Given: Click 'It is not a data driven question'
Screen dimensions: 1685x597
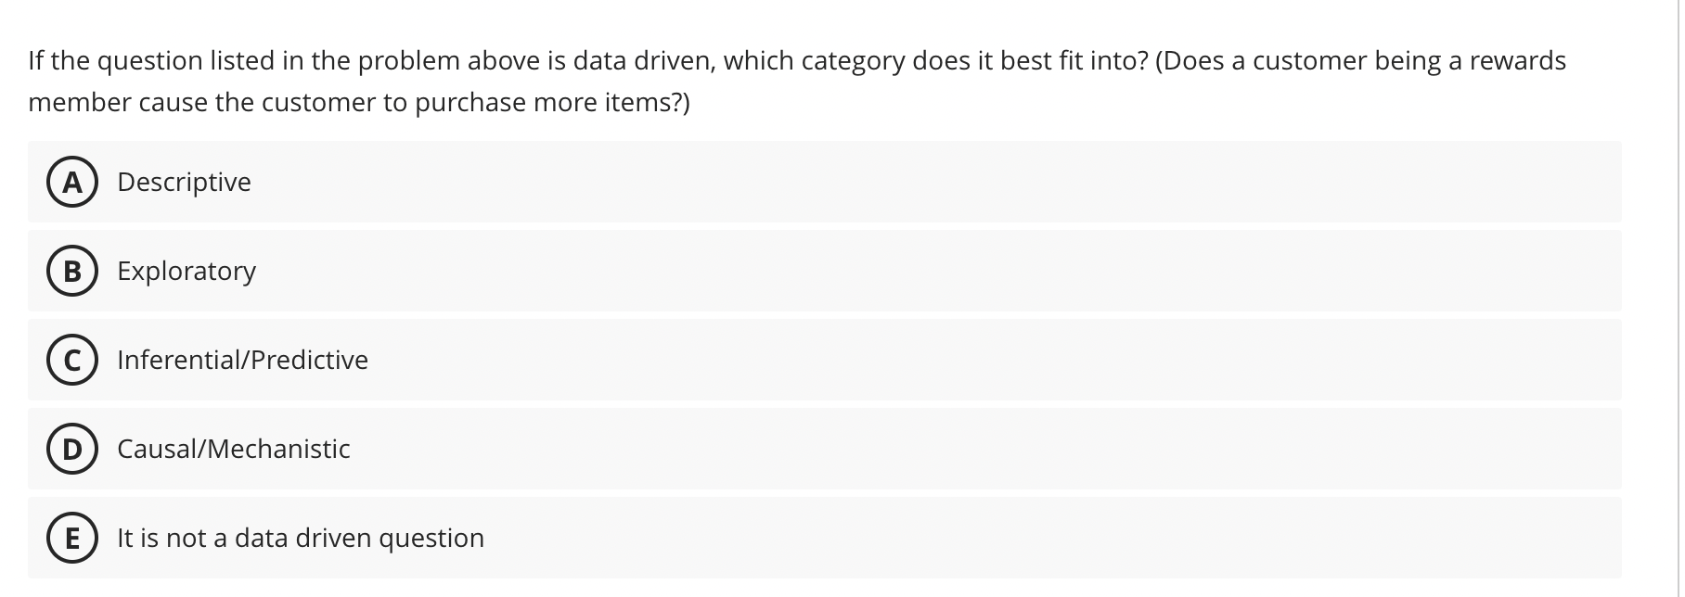Looking at the screenshot, I should (x=301, y=538).
